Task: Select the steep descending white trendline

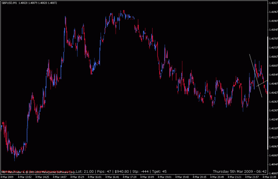Action: tap(255, 76)
